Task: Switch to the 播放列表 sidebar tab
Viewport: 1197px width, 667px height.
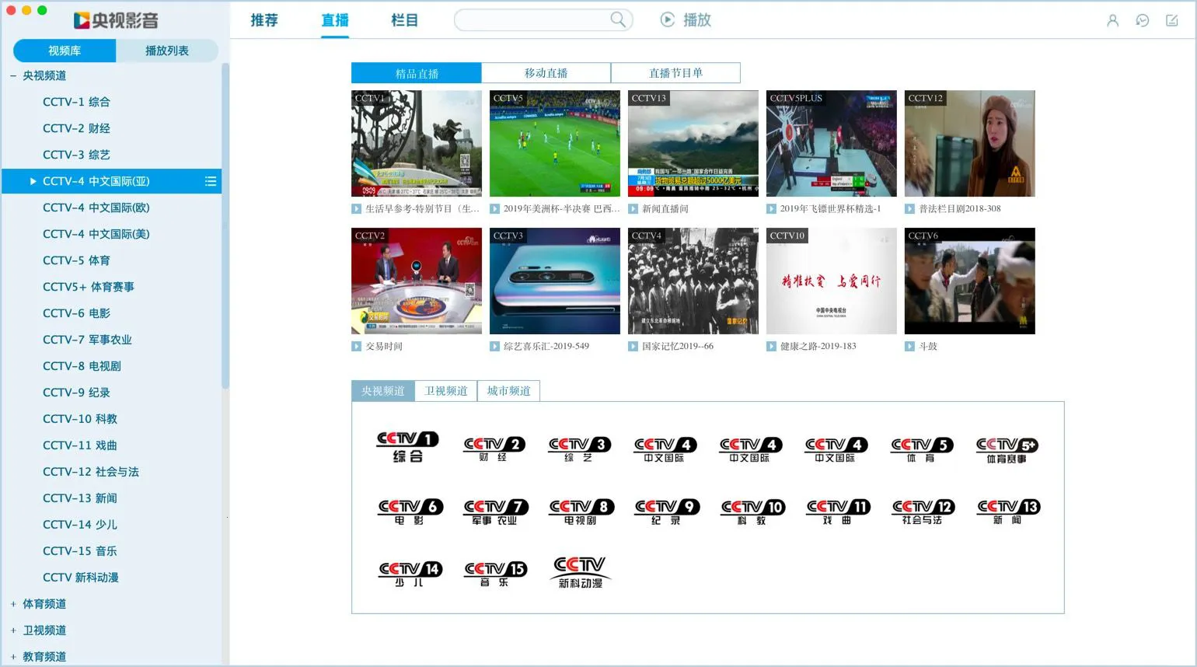Action: [166, 51]
